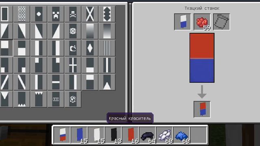This screenshot has height=146, width=260.
Task: Pick the small vertical stripes pattern
Action: click(107, 48)
